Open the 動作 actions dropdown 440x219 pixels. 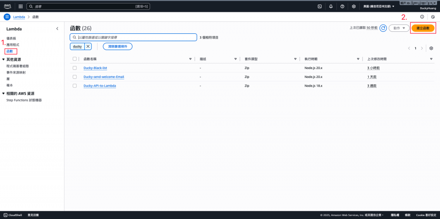399,28
